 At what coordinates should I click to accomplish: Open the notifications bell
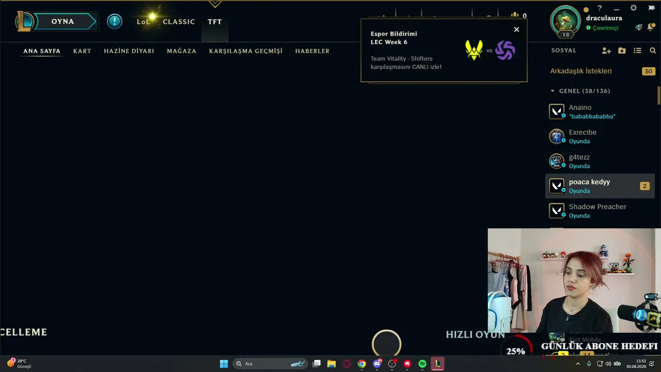tap(651, 27)
